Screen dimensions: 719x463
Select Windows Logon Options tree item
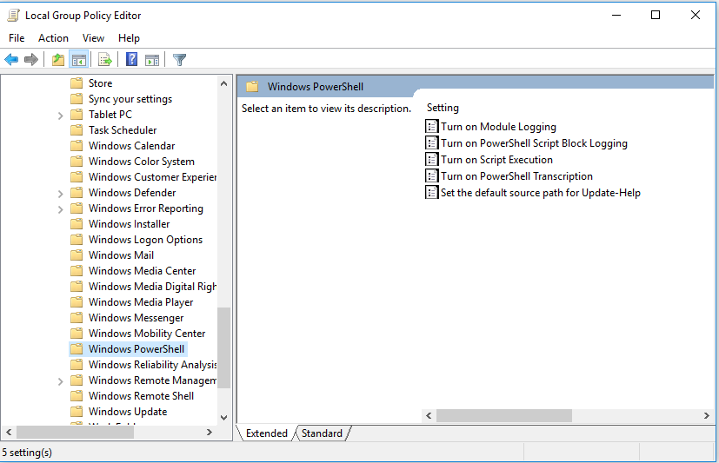click(145, 240)
